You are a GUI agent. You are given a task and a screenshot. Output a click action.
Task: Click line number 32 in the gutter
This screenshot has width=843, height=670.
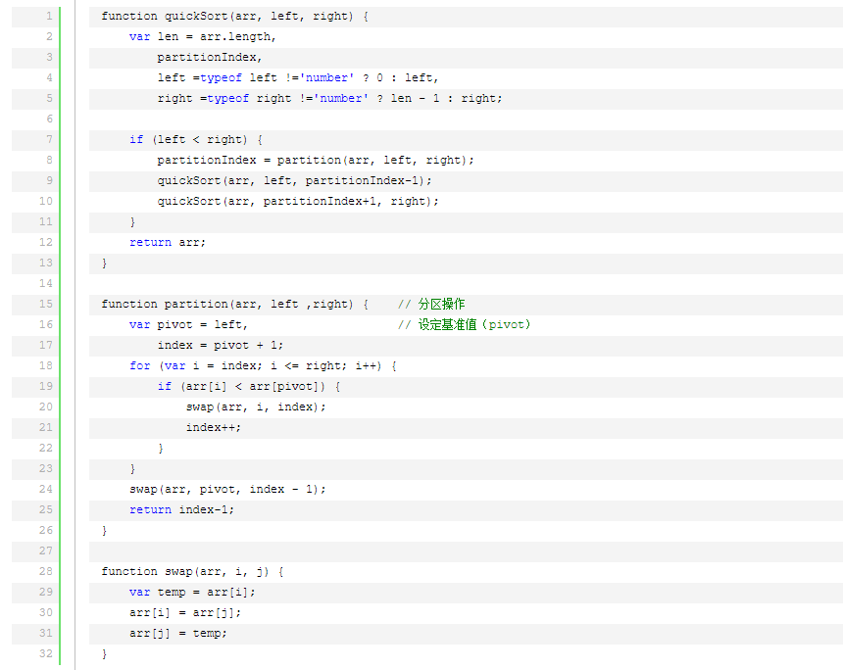(x=45, y=654)
